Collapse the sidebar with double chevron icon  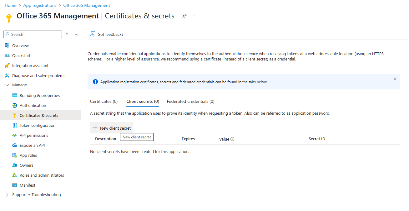pyautogui.click(x=76, y=34)
